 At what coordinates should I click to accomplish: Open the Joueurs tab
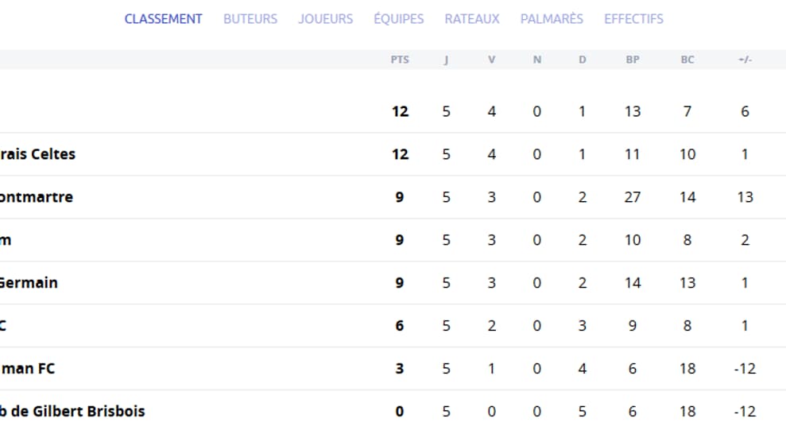coord(326,19)
